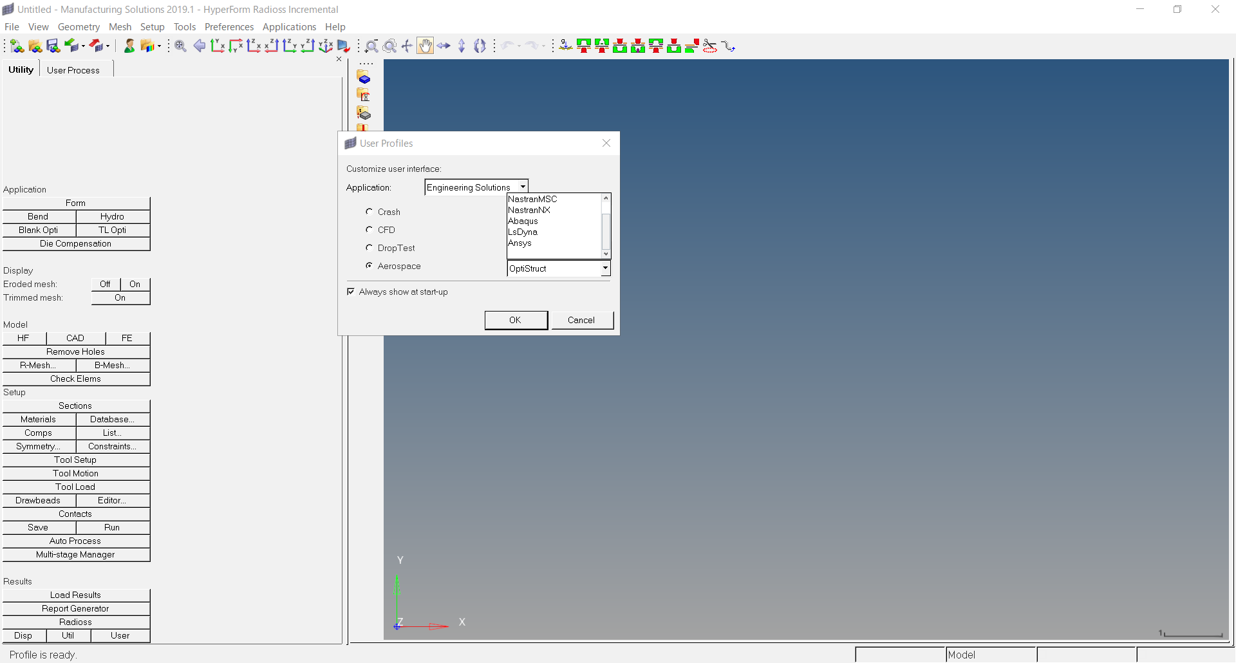Click the Load Results button
Viewport: 1236px width, 663px height.
tap(76, 595)
